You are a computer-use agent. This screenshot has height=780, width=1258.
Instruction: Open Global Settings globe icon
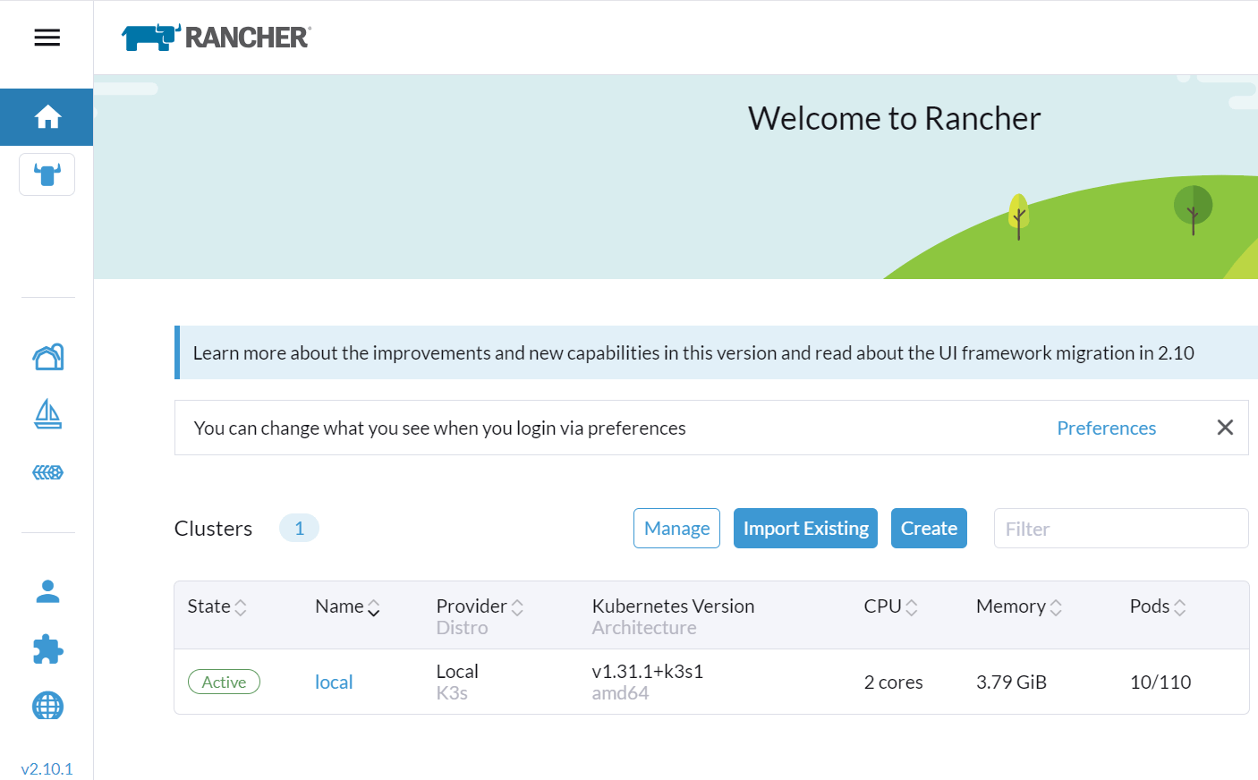tap(47, 707)
